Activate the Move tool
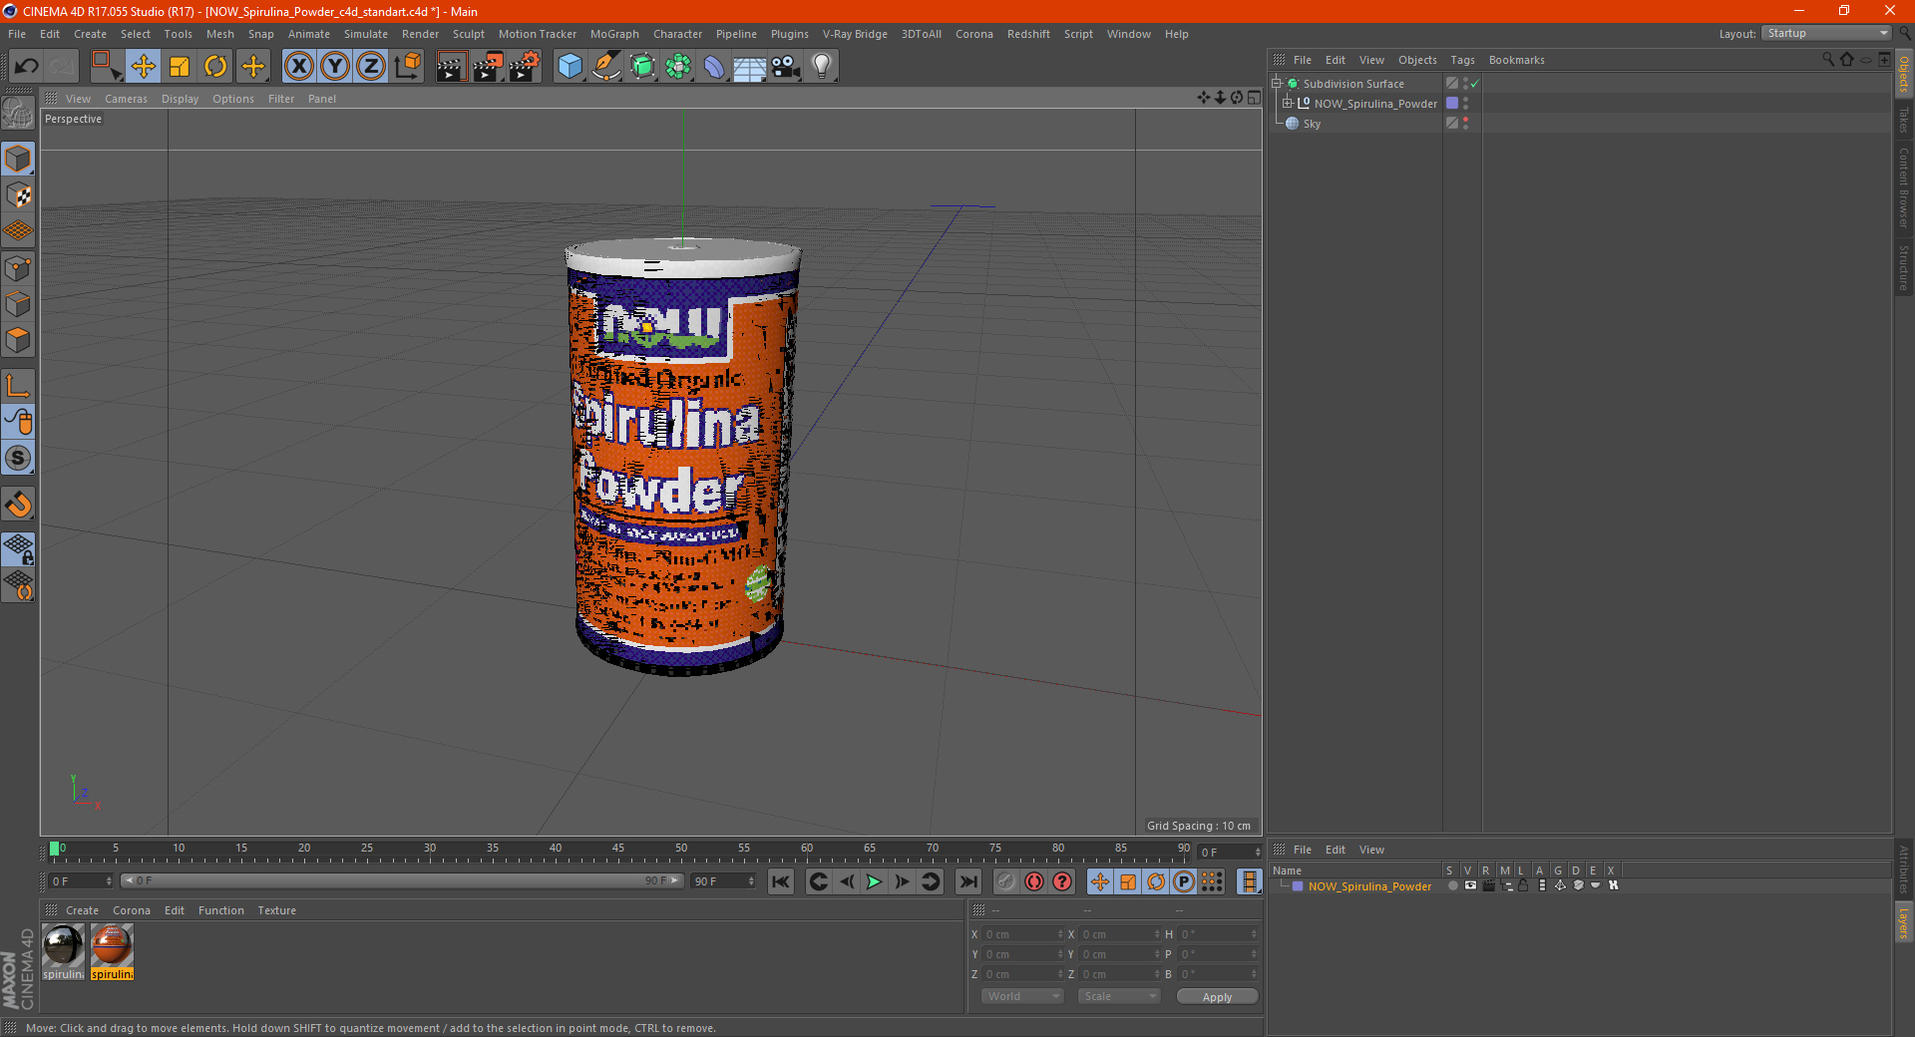The width and height of the screenshot is (1915, 1037). click(144, 67)
